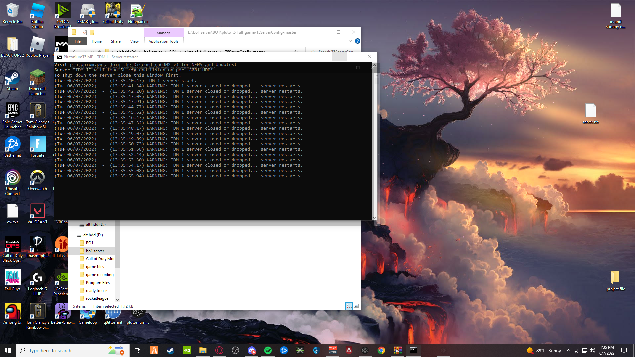Click the Opera GX taskbar icon
The image size is (635, 357).
[x=219, y=350]
